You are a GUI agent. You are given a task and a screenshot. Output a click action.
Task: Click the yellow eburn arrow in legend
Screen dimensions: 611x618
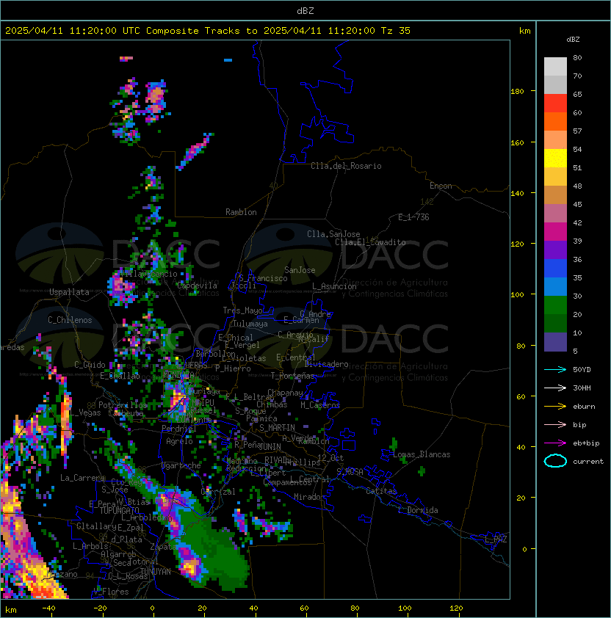coord(555,407)
